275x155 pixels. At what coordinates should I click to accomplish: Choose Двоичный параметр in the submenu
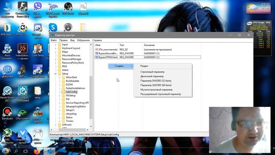pos(163,76)
